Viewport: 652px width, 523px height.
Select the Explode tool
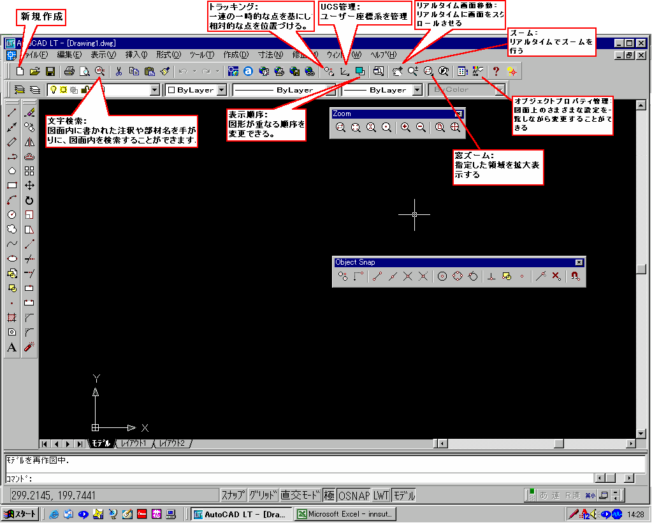pyautogui.click(x=29, y=346)
